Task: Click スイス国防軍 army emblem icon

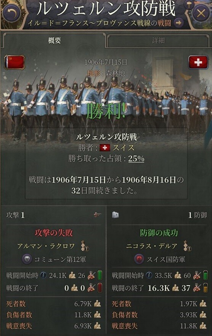Action: [139, 259]
